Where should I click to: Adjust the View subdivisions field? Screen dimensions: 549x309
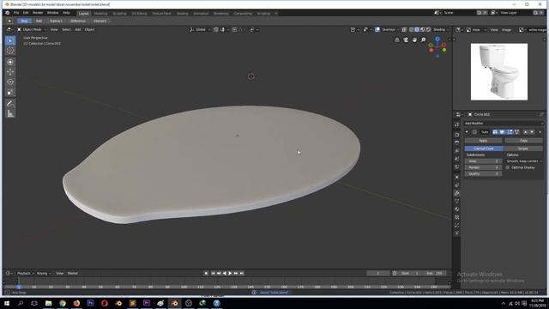click(x=483, y=161)
